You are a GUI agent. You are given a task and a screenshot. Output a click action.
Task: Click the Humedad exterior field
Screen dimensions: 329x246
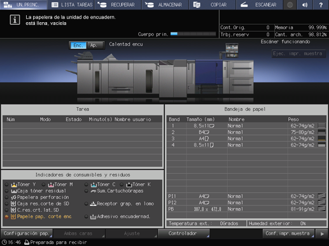pos(287,224)
